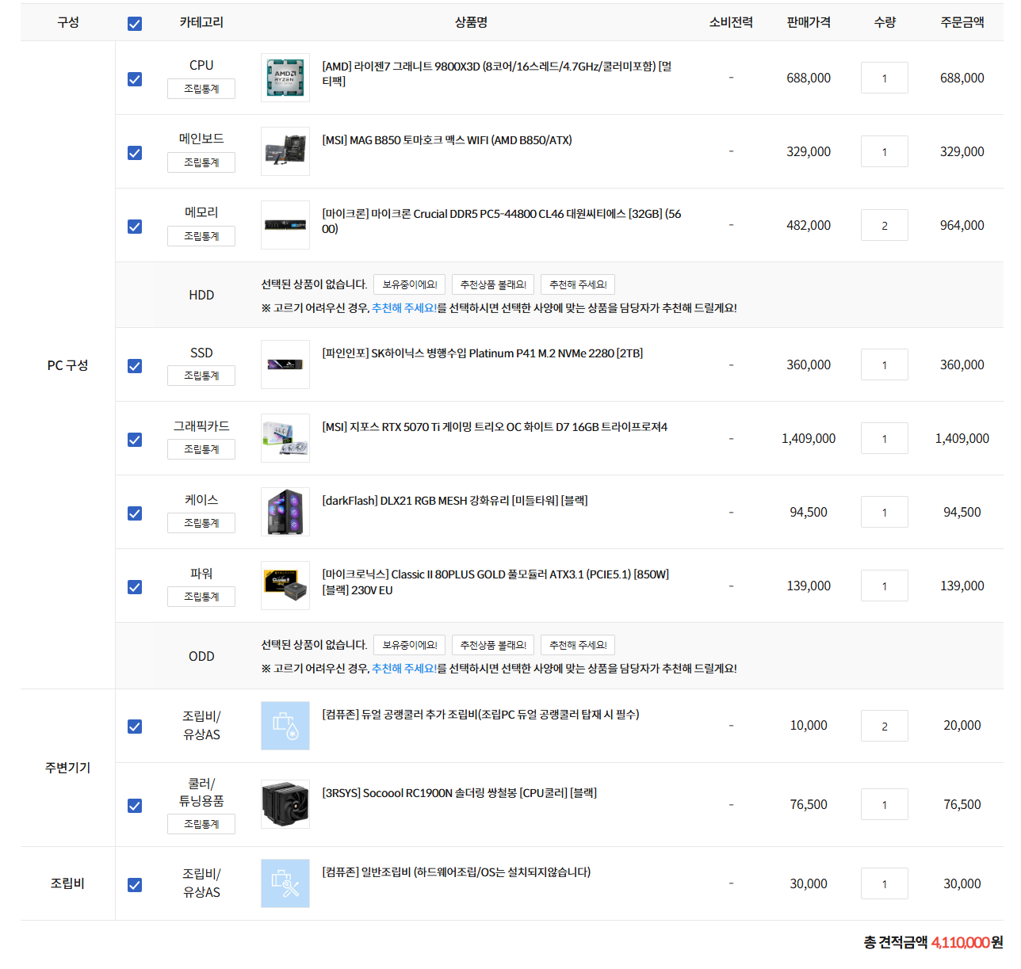Open 조립통계 for the 그래픽카드 category
This screenshot has height=969, width=1021.
click(x=201, y=449)
